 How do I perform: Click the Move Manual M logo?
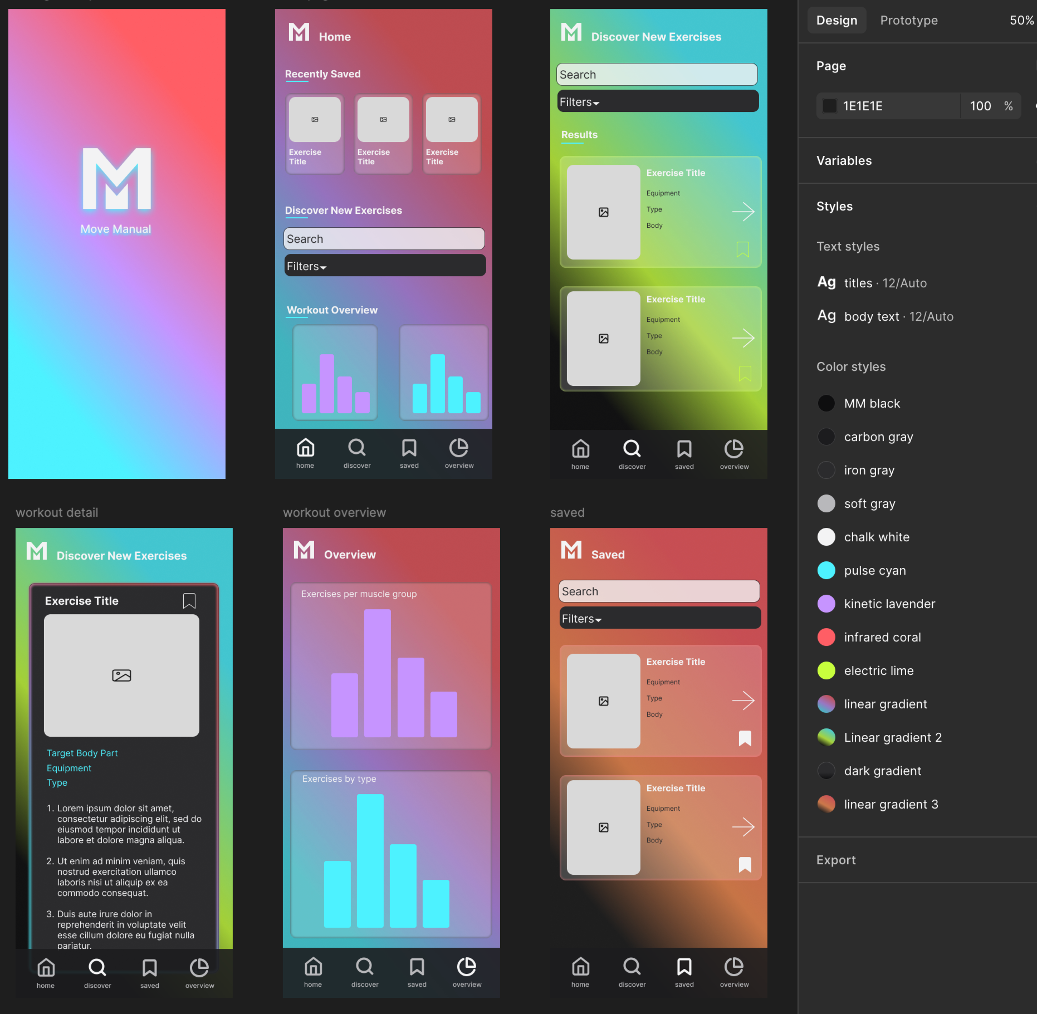(x=116, y=179)
